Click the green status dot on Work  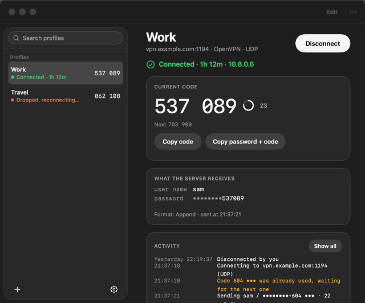click(x=13, y=77)
